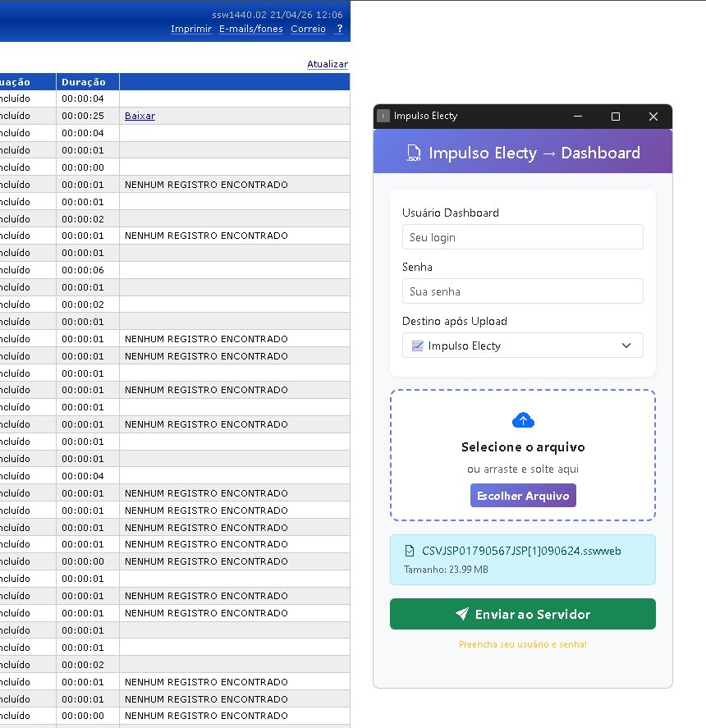Click into the Senha password field

523,291
